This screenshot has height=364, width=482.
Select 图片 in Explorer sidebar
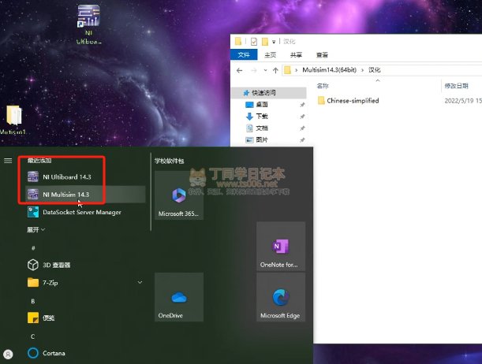pos(262,139)
